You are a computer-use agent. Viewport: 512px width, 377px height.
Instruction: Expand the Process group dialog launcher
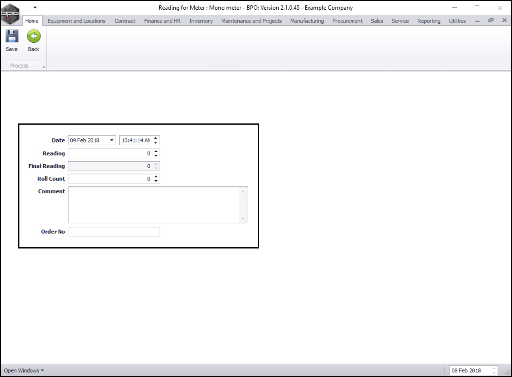pos(44,67)
